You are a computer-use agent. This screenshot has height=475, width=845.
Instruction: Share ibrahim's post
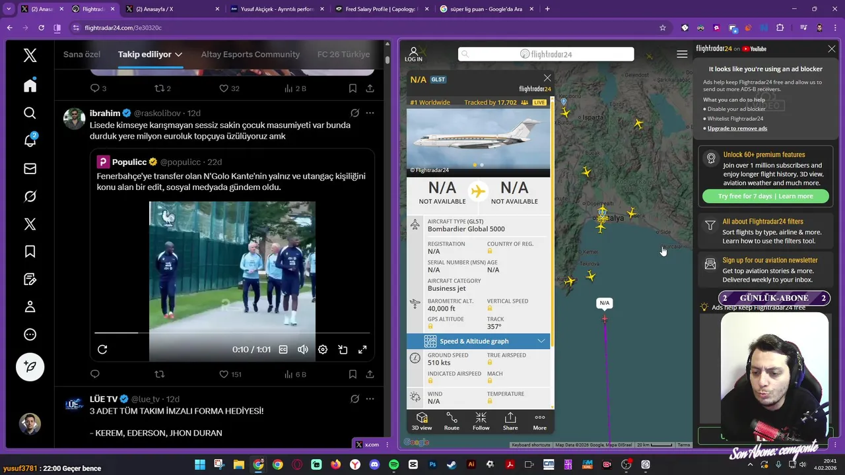point(370,374)
